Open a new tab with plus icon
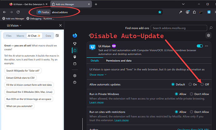Image resolution: width=216 pixels, height=130 pixels. point(96,4)
